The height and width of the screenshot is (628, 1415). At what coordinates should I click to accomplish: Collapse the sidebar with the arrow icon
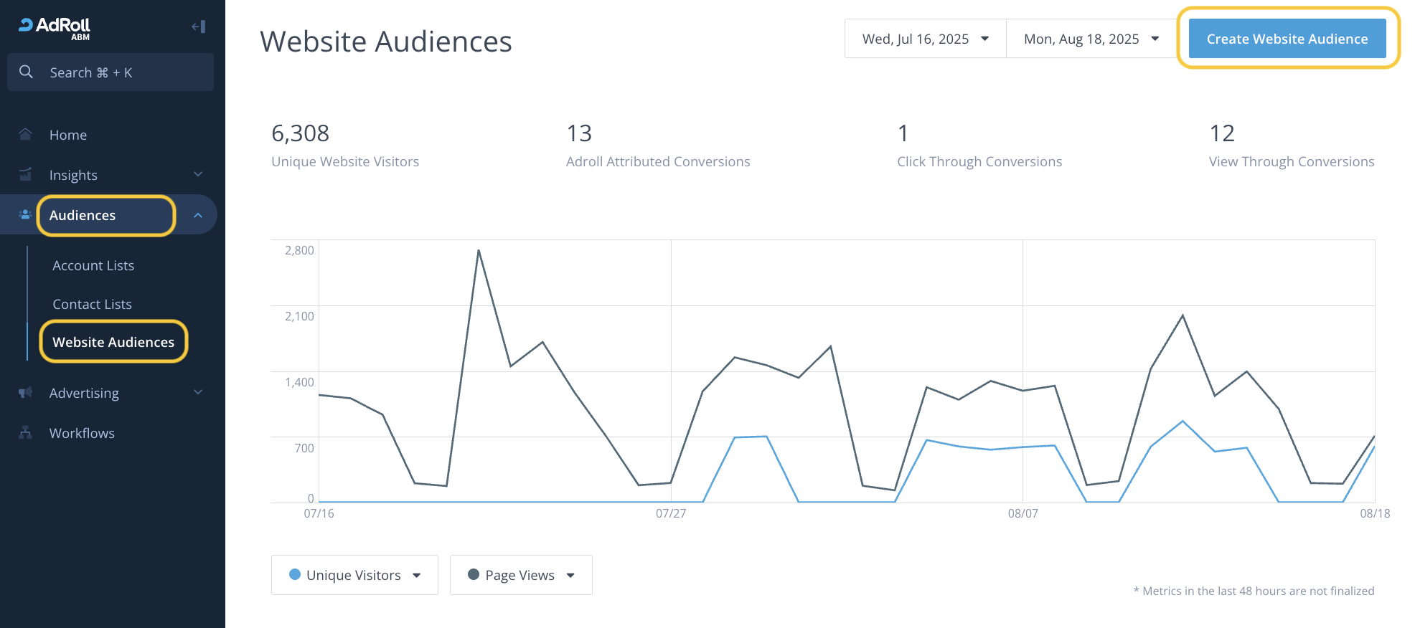tap(199, 27)
